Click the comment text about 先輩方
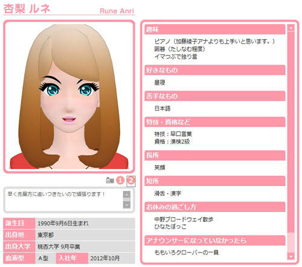302x267 pixels. click(56, 194)
